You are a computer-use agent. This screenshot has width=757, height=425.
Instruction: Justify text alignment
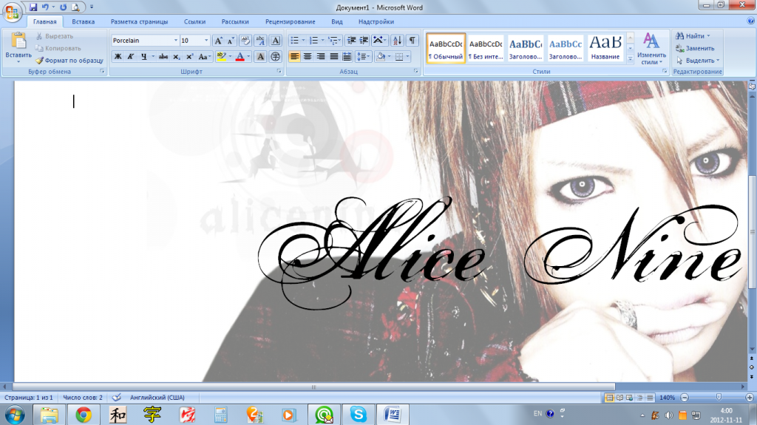[333, 56]
